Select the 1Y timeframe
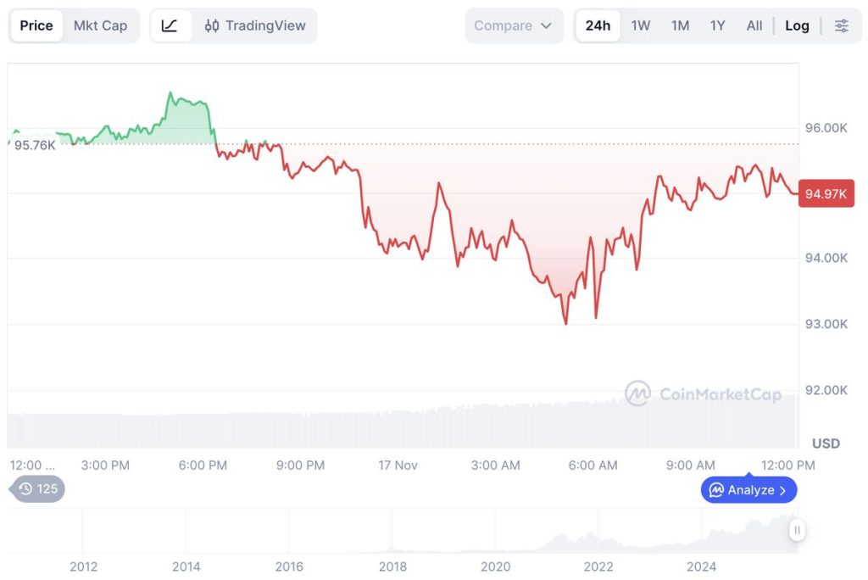The image size is (868, 580). point(717,25)
